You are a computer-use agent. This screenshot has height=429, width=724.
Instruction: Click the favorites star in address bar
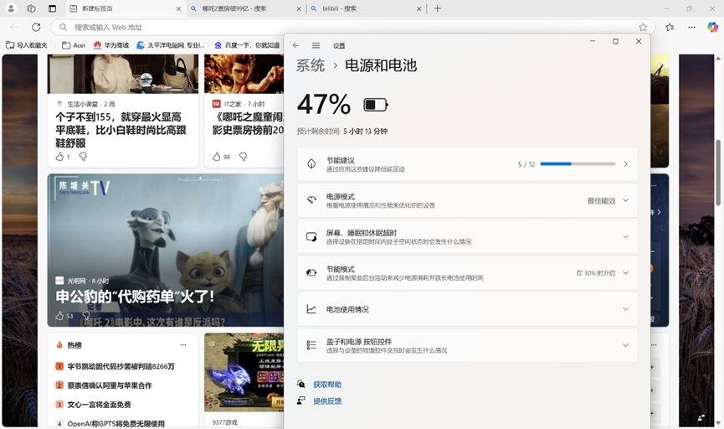point(643,27)
